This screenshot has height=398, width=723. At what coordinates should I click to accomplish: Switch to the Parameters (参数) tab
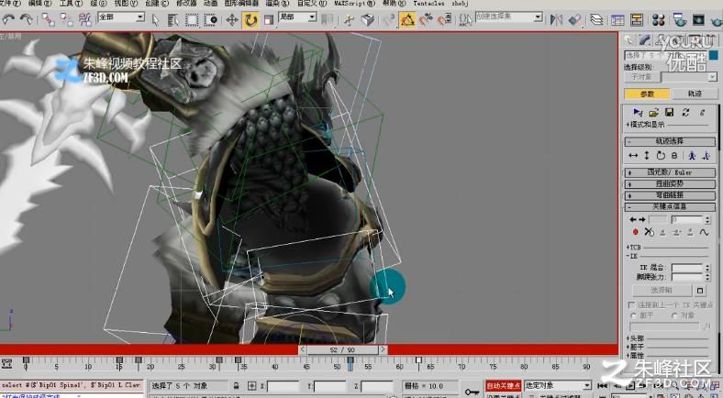tap(647, 94)
